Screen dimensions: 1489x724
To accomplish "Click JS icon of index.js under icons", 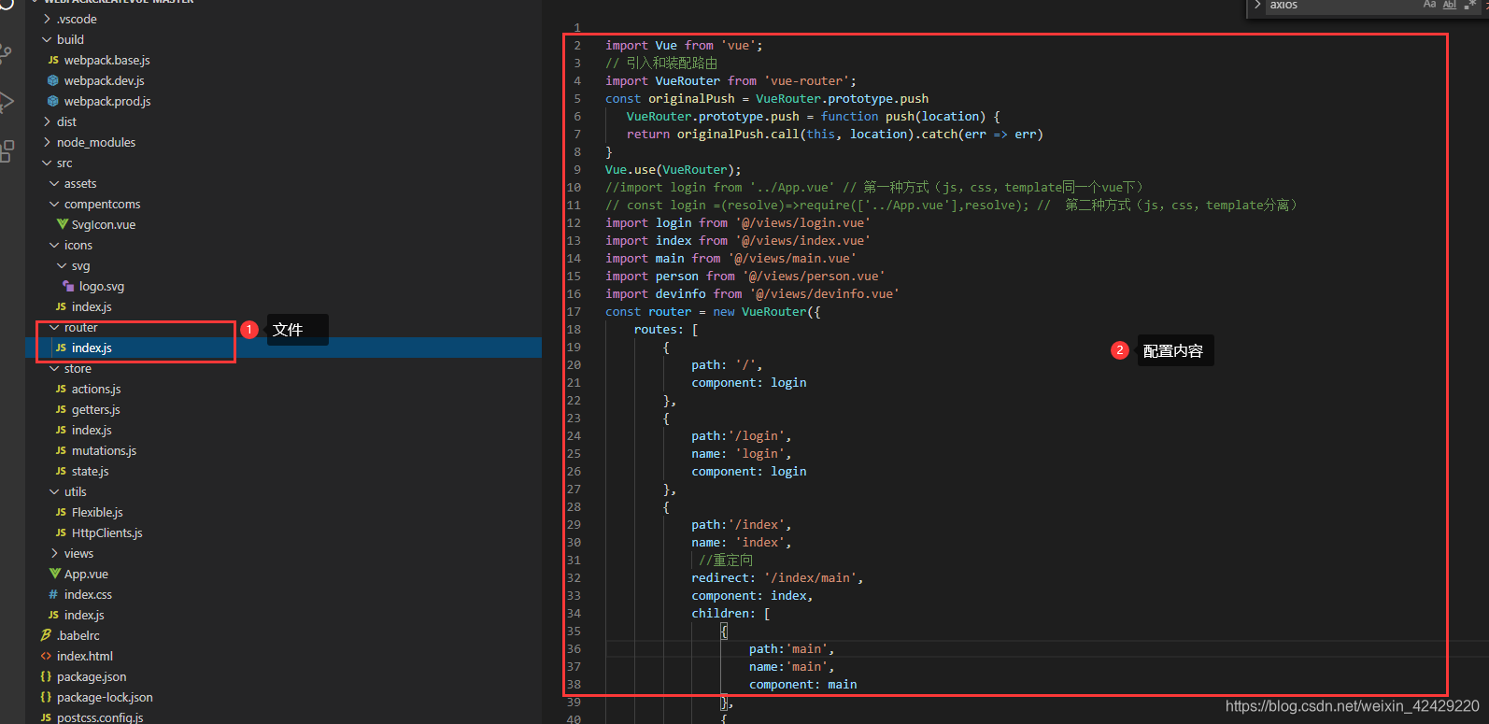I will (x=61, y=306).
